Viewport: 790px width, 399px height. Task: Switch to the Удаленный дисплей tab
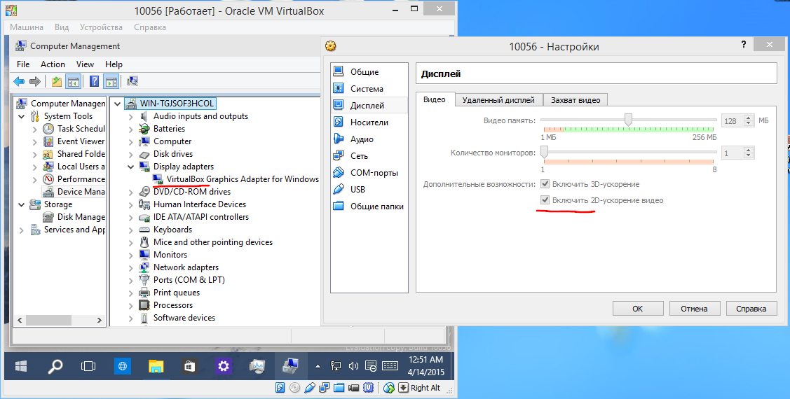pos(498,100)
